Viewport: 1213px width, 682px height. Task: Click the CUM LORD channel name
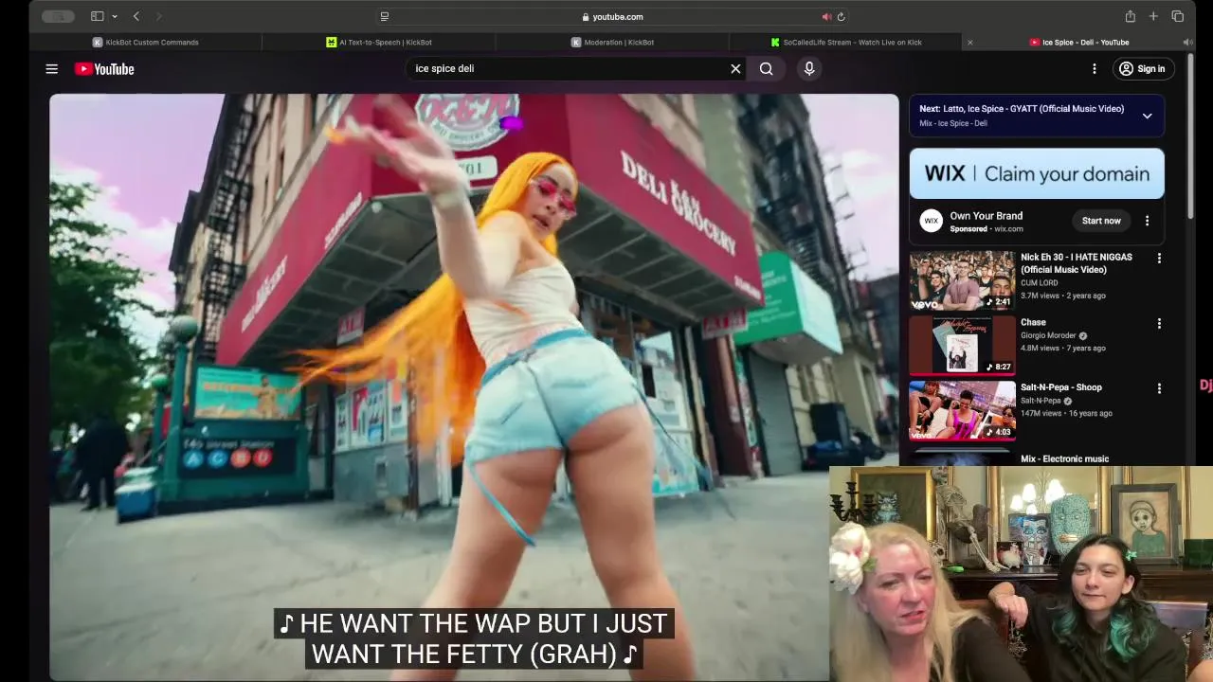coord(1039,282)
